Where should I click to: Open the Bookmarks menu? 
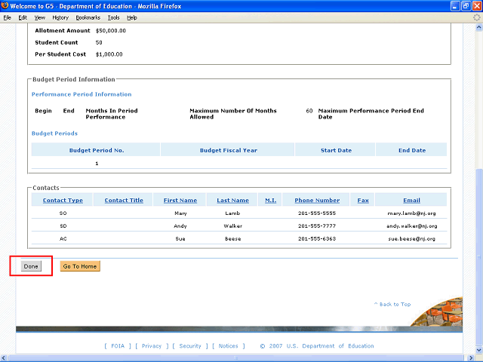pyautogui.click(x=88, y=17)
